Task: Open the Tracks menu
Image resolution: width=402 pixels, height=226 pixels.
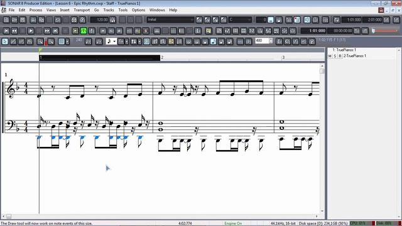Action: tap(109, 10)
